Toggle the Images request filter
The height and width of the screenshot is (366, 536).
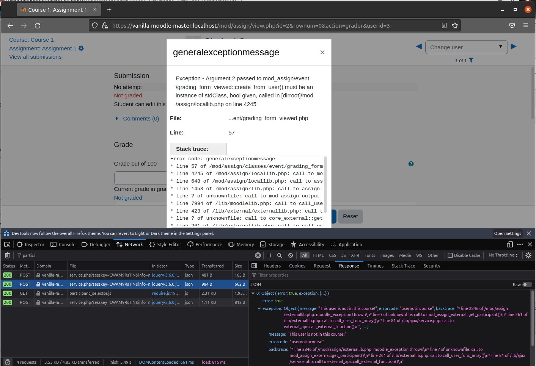(x=387, y=255)
